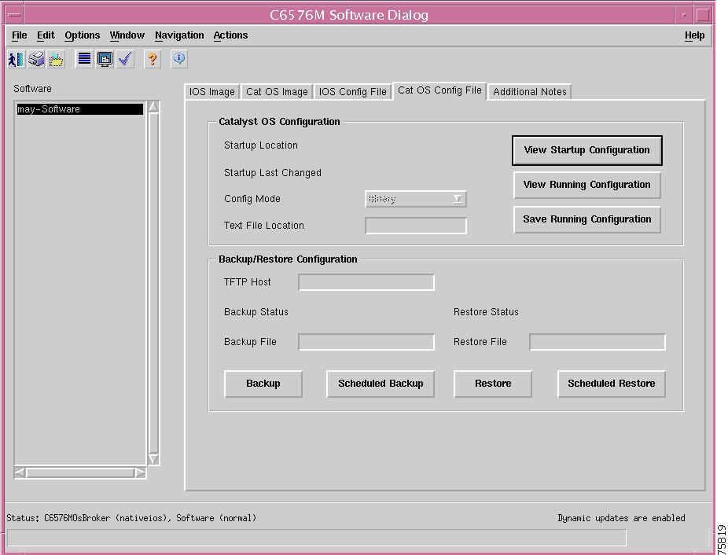Click the Restore File input field
The image size is (728, 555).
597,342
